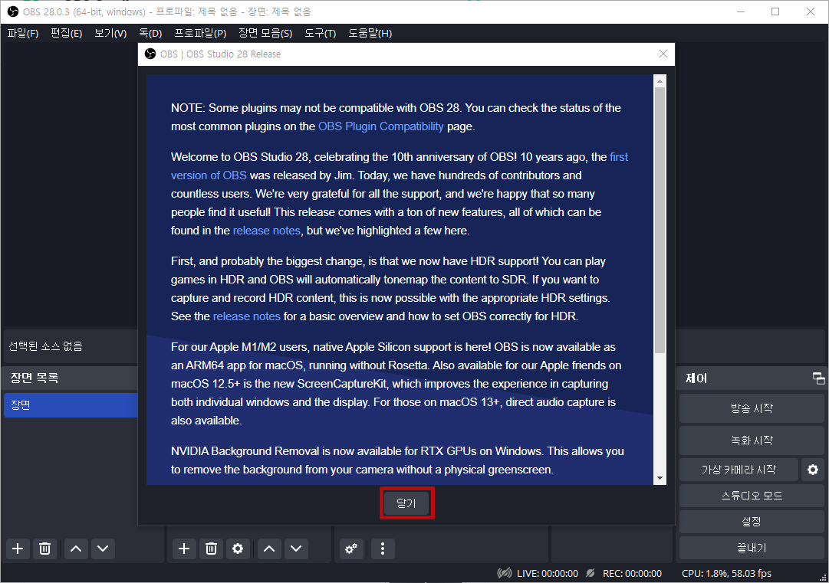Open source properties gear icon

[x=238, y=549]
